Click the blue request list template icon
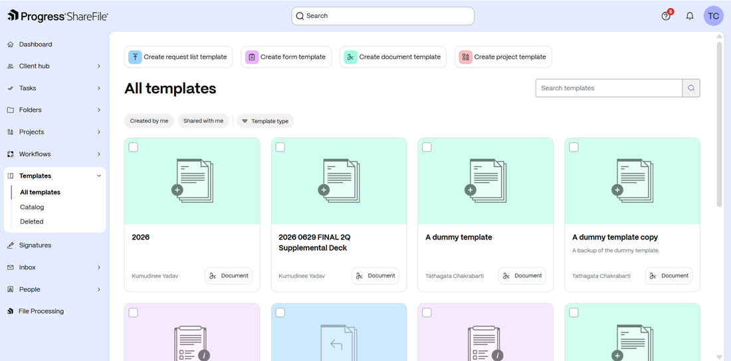Screen dimensions: 731x361 (135, 57)
